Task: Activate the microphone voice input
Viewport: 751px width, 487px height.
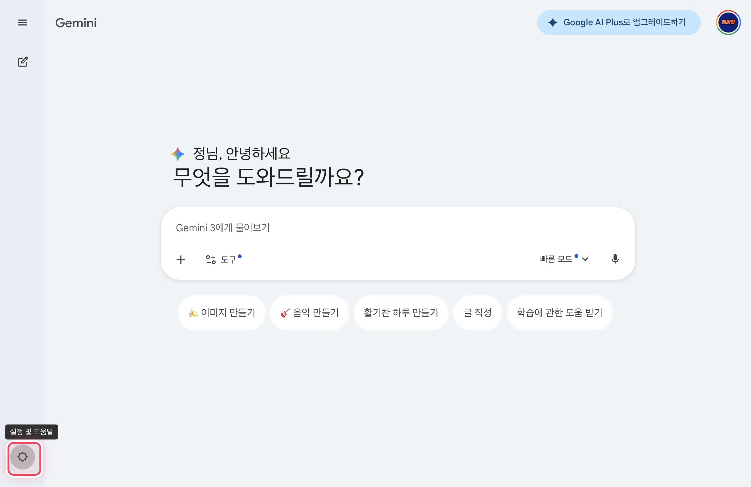Action: pyautogui.click(x=615, y=259)
